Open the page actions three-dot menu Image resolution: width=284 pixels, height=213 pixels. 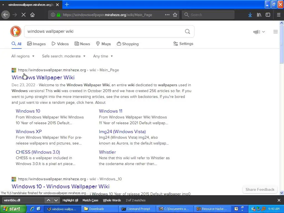(x=167, y=15)
